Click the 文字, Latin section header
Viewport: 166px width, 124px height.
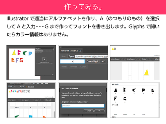(115, 84)
